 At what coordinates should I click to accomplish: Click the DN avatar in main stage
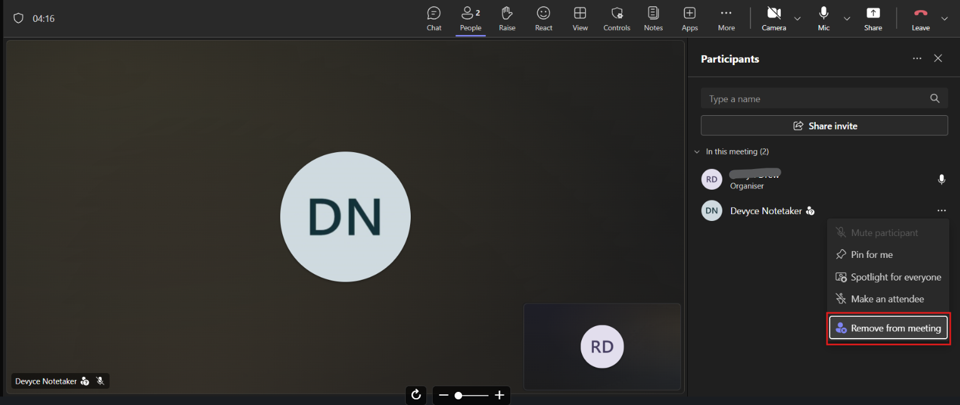pyautogui.click(x=345, y=217)
